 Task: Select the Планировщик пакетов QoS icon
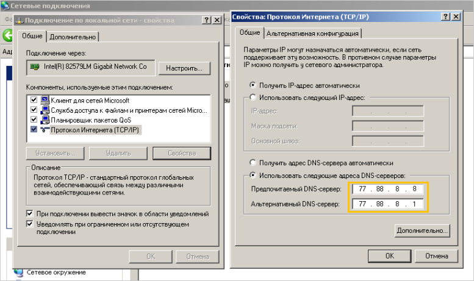tap(45, 120)
